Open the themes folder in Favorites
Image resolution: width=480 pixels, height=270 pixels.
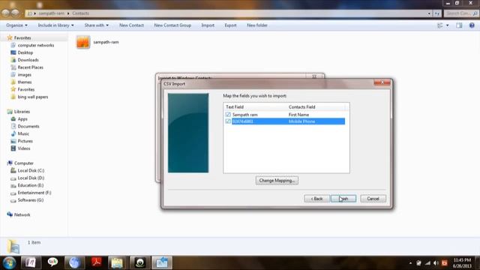click(25, 82)
